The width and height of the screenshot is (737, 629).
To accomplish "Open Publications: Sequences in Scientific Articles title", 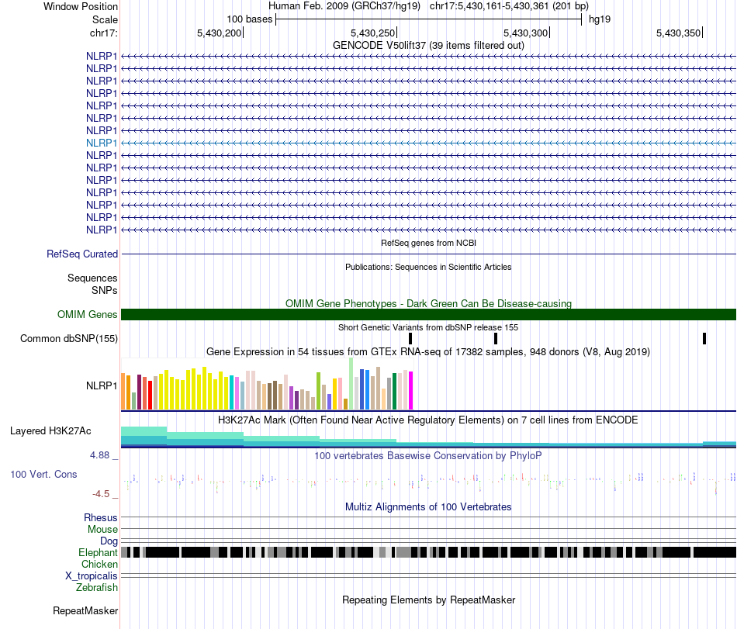I will tap(428, 267).
